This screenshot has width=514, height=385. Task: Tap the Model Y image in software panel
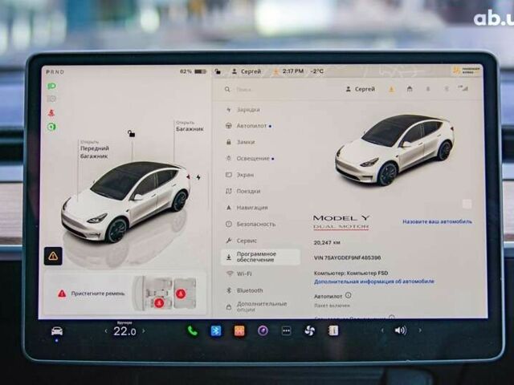(x=394, y=151)
